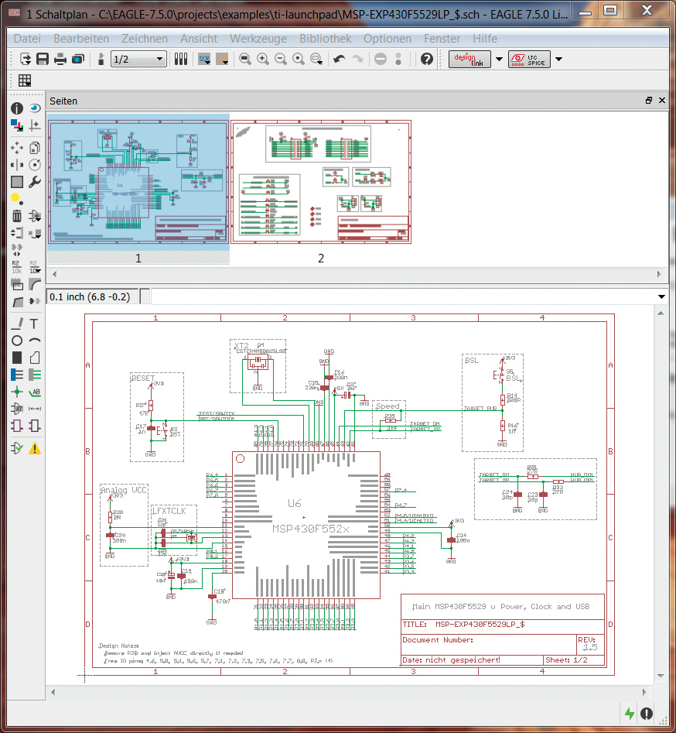The width and height of the screenshot is (676, 733).
Task: Select the Move tool
Action: click(16, 146)
